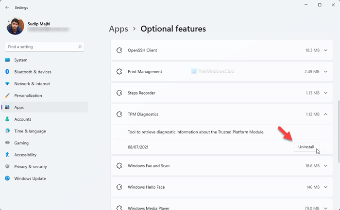The width and height of the screenshot is (340, 210).
Task: Click the Privacy & security shield icon
Action: [x=7, y=166]
